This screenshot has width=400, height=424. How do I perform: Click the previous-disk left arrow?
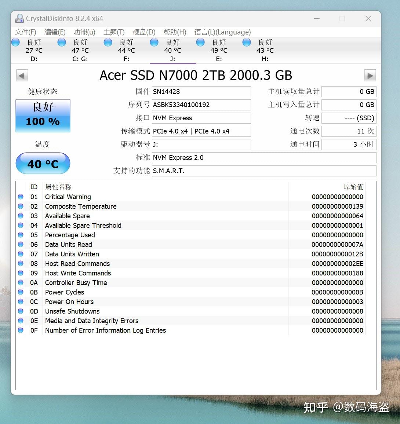coord(22,75)
